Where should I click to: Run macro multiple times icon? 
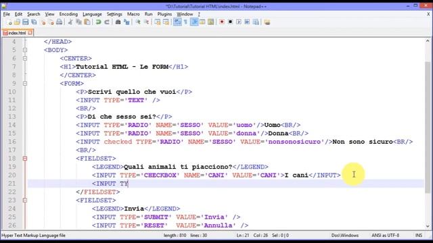(x=247, y=22)
